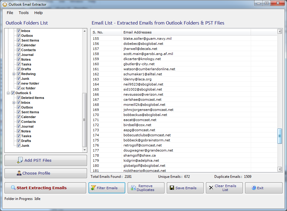Select the Calendar folder under Outlook 5
Image resolution: width=287 pixels, height=211 pixels.
pos(28,117)
